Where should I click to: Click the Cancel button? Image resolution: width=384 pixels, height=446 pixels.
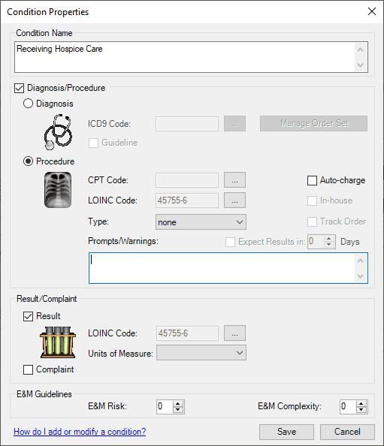347,432
